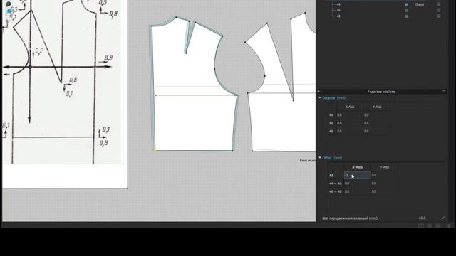Click the Distance Y-Axis column header
The width and height of the screenshot is (456, 256).
[x=377, y=107]
